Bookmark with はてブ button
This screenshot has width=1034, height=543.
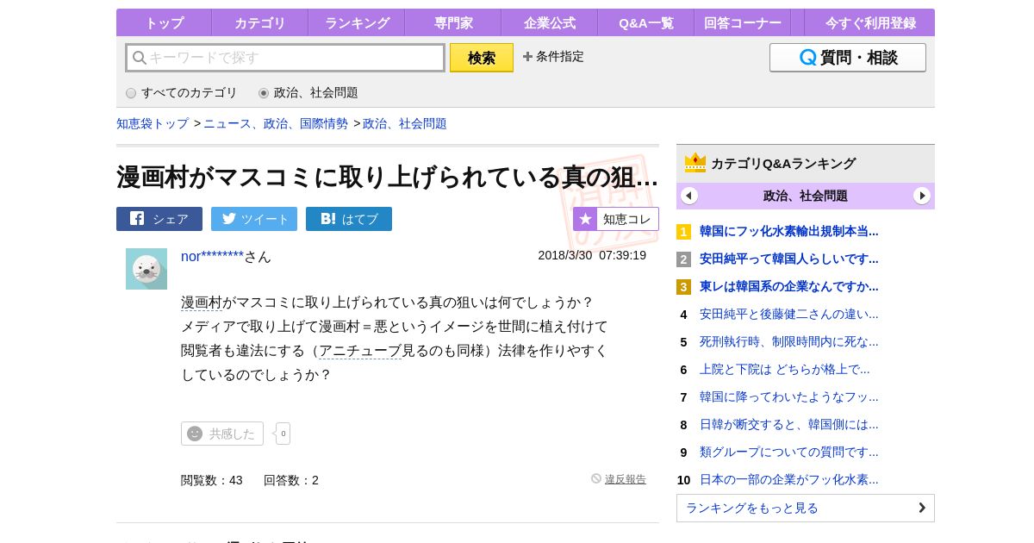coord(349,219)
